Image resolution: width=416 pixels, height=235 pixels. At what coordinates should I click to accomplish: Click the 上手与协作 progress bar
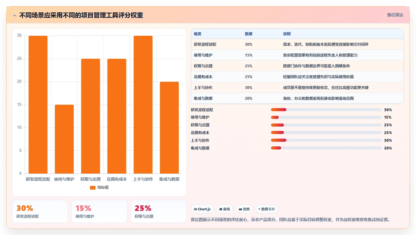326,140
